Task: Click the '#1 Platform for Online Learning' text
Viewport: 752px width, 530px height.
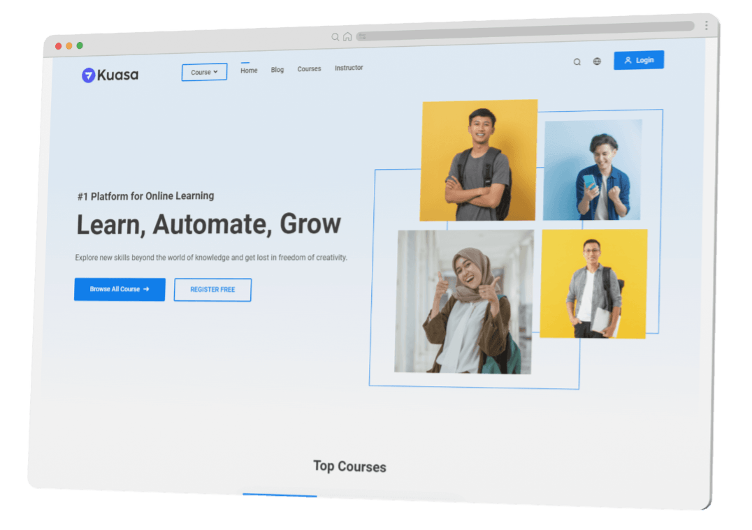Action: click(x=146, y=196)
